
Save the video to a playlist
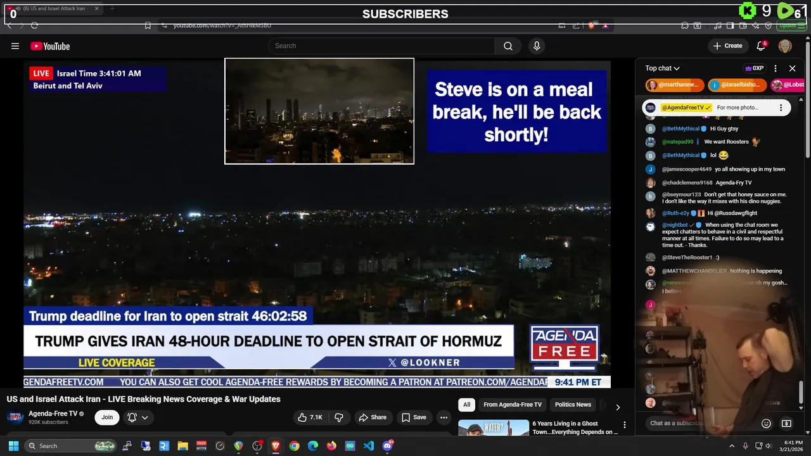(x=414, y=417)
